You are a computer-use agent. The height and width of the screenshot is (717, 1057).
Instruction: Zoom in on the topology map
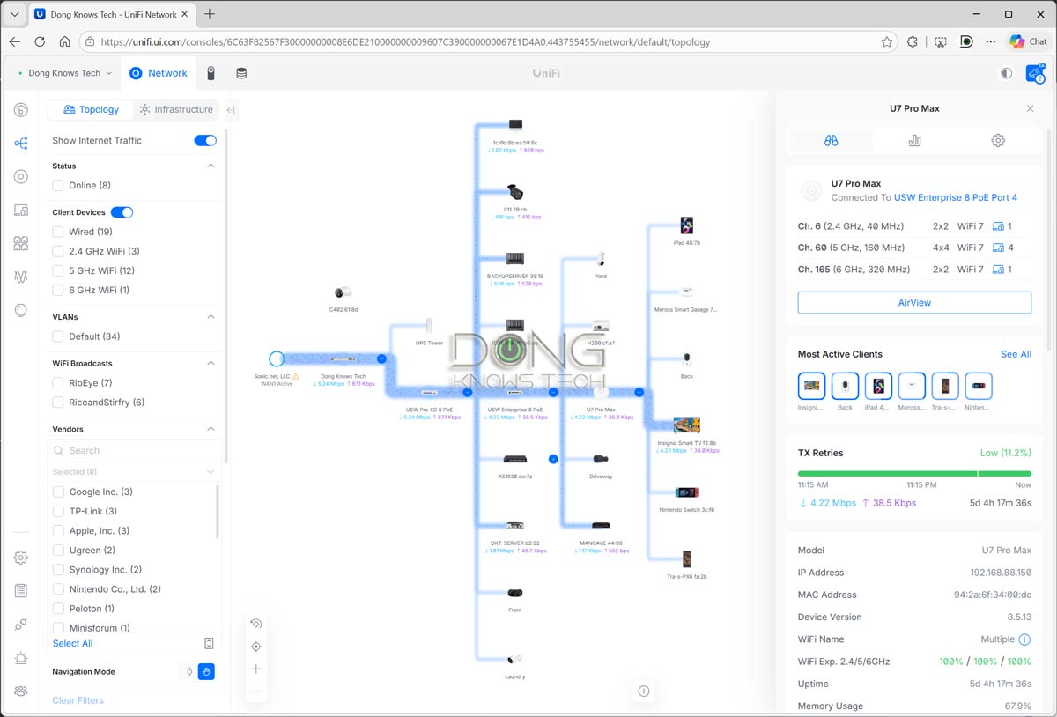coord(256,669)
